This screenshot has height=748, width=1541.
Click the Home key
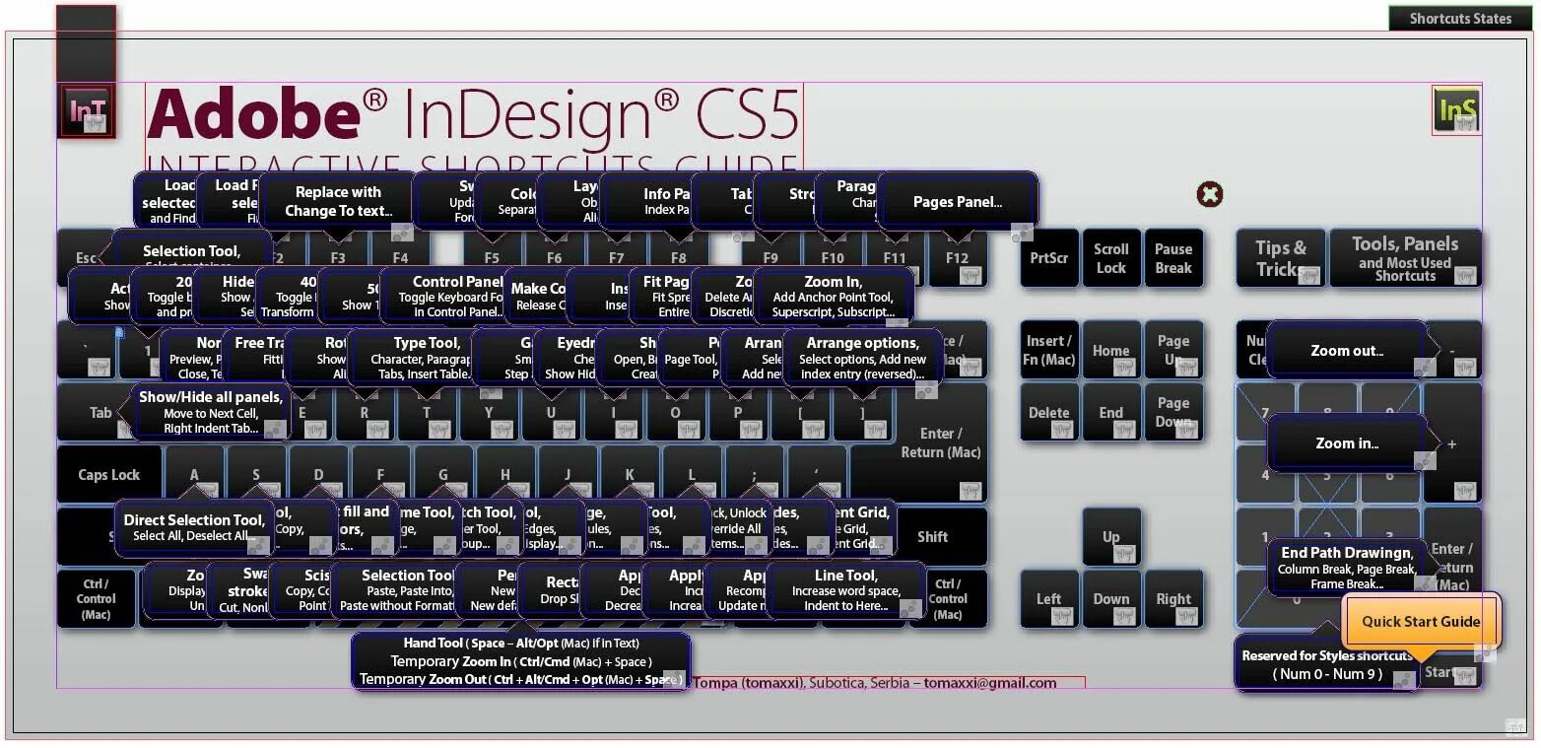(1111, 350)
